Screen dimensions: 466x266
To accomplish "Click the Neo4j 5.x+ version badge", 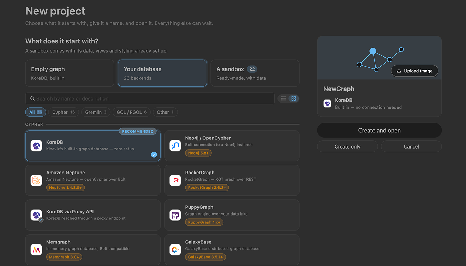I will coord(199,153).
